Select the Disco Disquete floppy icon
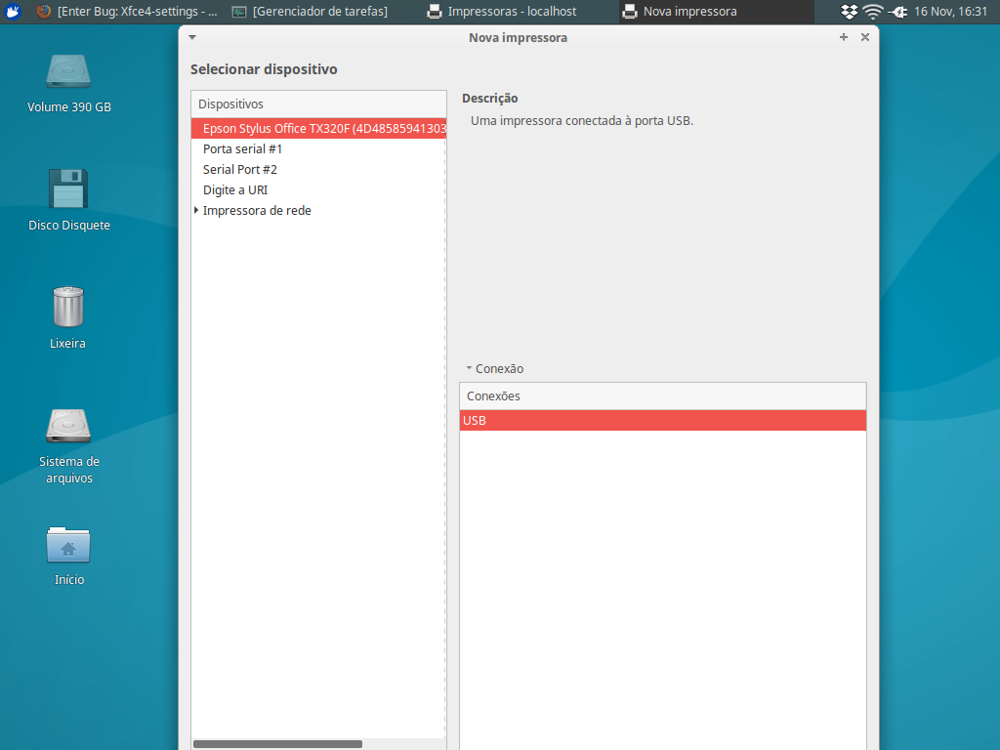Image resolution: width=1000 pixels, height=750 pixels. coord(68,189)
